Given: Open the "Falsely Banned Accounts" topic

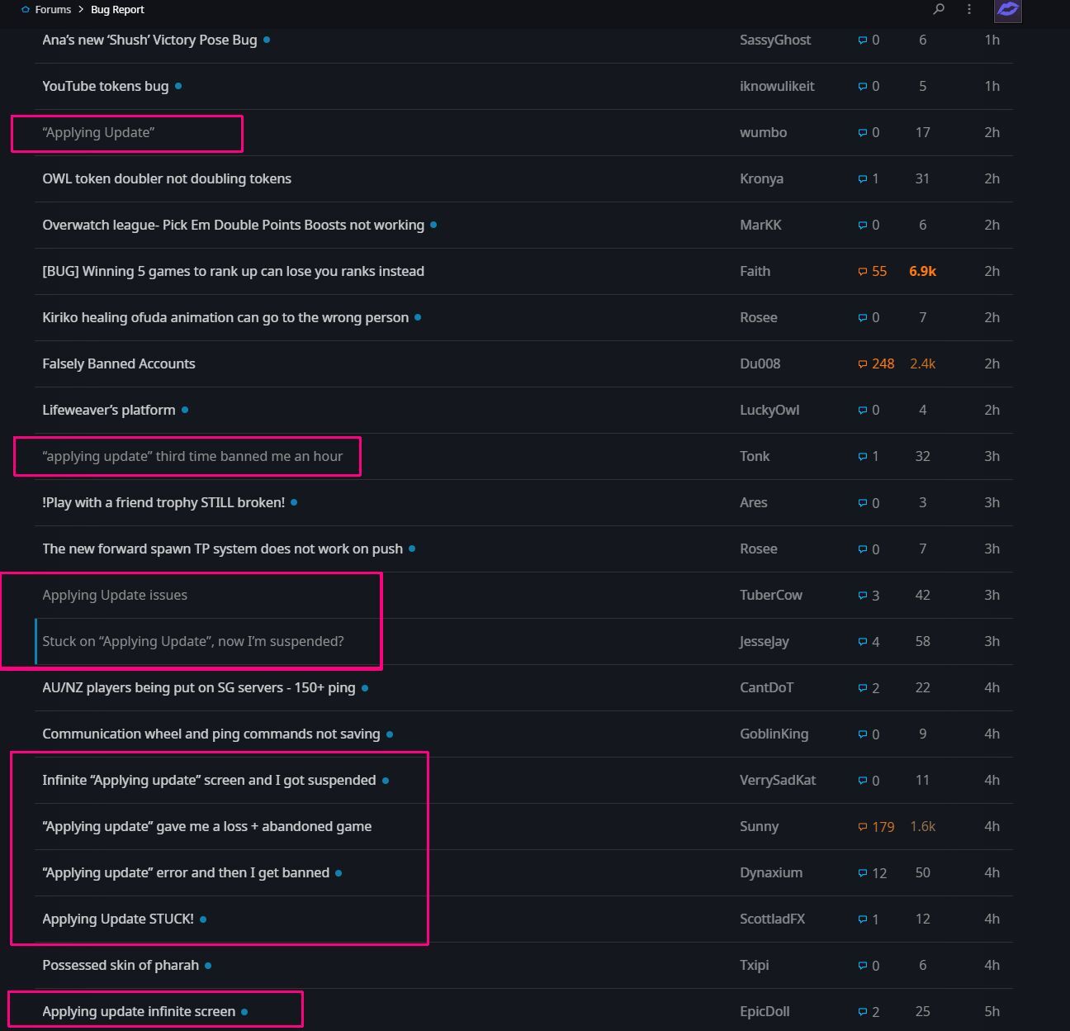Looking at the screenshot, I should 119,363.
